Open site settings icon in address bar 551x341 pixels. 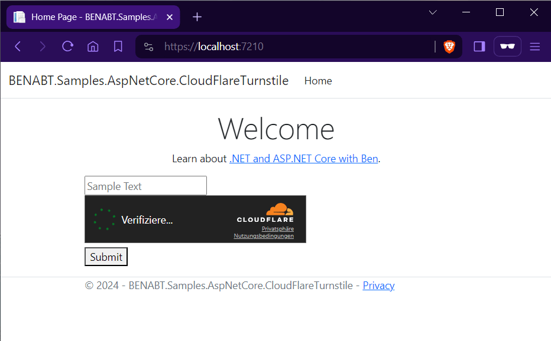tap(149, 47)
